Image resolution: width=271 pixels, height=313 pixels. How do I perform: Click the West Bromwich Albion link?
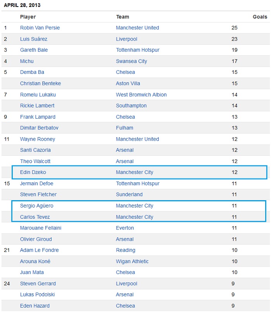141,95
